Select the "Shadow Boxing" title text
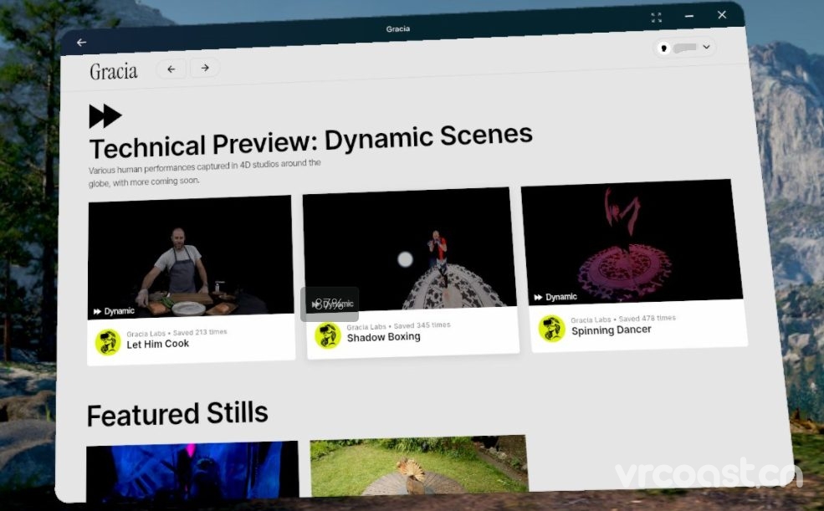Viewport: 824px width, 511px height. [x=384, y=337]
